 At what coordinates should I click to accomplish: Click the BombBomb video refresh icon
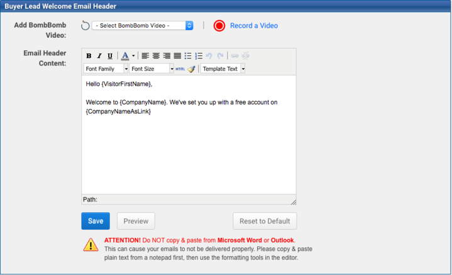(85, 26)
